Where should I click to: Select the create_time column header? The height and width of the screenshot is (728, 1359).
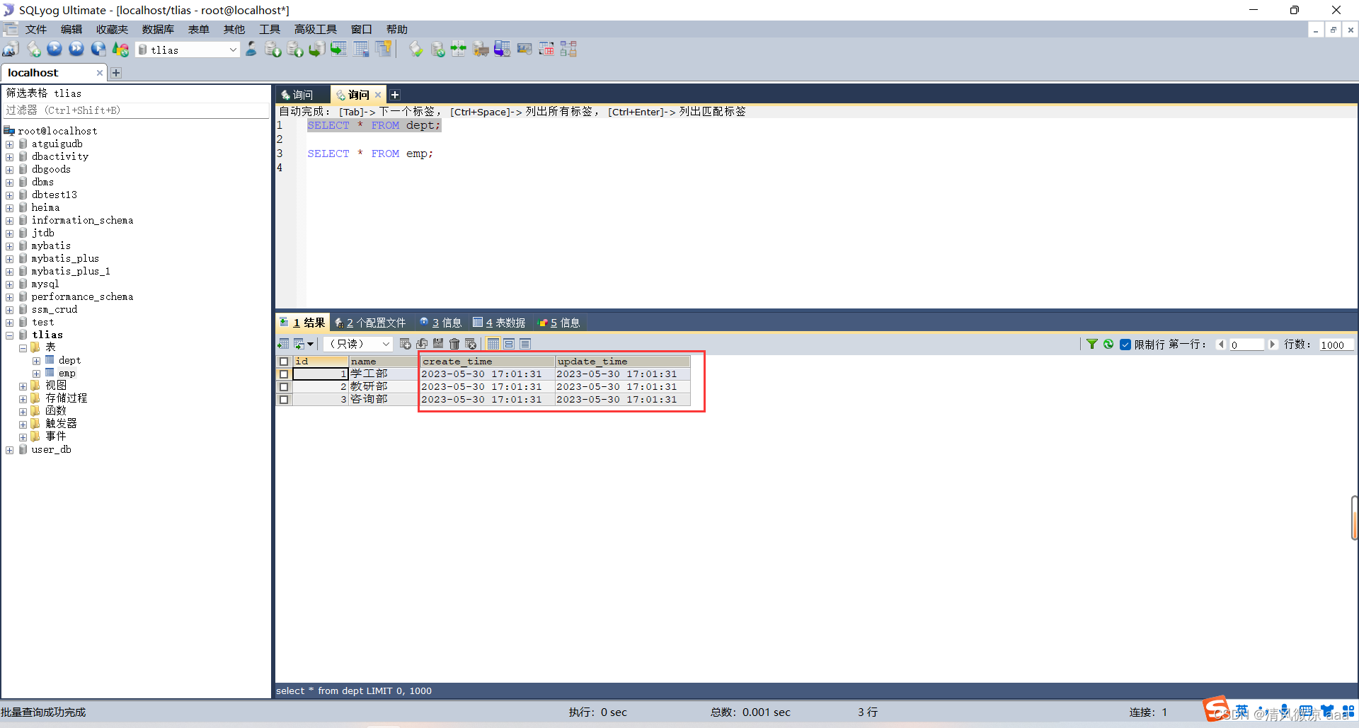click(487, 362)
